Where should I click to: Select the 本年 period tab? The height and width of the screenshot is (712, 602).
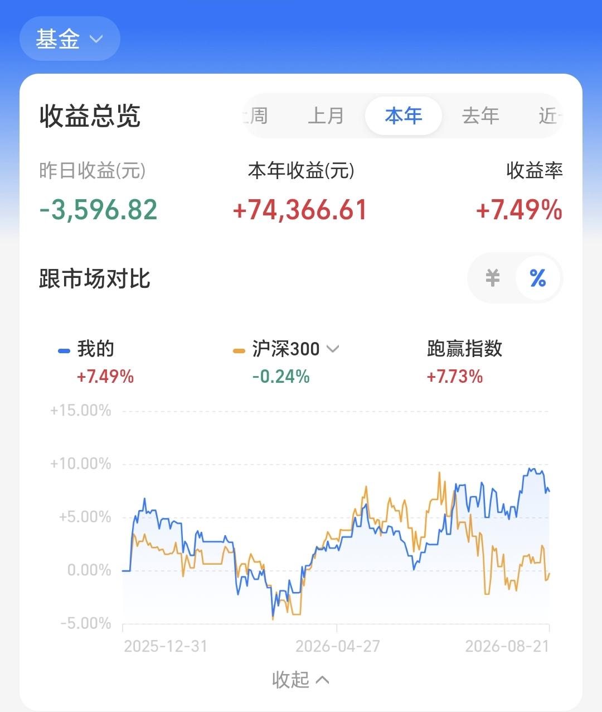[x=403, y=116]
